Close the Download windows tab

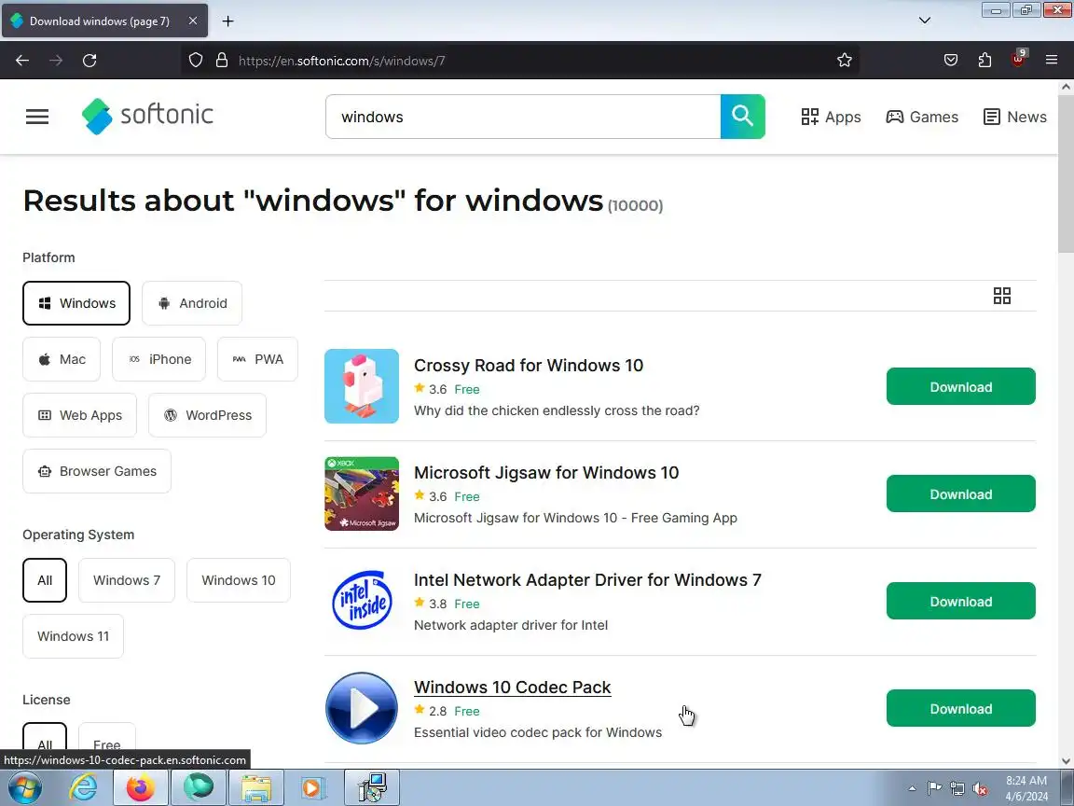pos(193,21)
